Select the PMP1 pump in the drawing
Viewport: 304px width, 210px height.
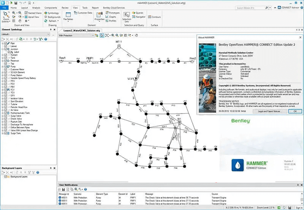click(89, 61)
